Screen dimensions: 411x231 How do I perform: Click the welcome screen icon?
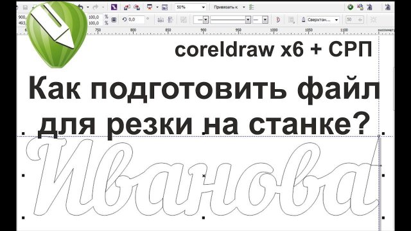164,7
